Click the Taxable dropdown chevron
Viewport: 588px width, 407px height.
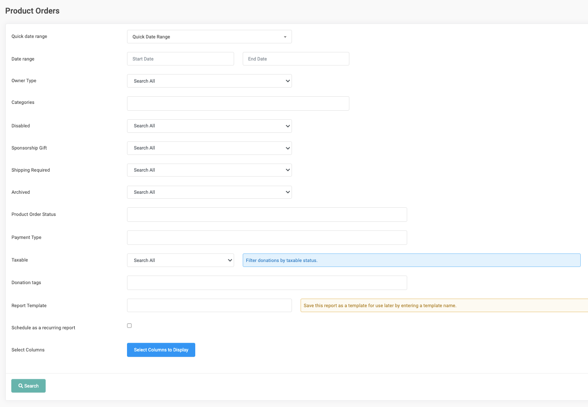[230, 260]
